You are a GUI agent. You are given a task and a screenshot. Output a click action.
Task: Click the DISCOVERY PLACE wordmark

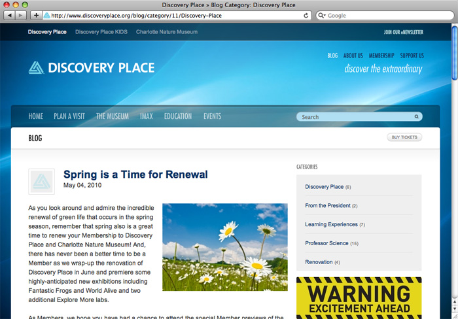pyautogui.click(x=101, y=68)
